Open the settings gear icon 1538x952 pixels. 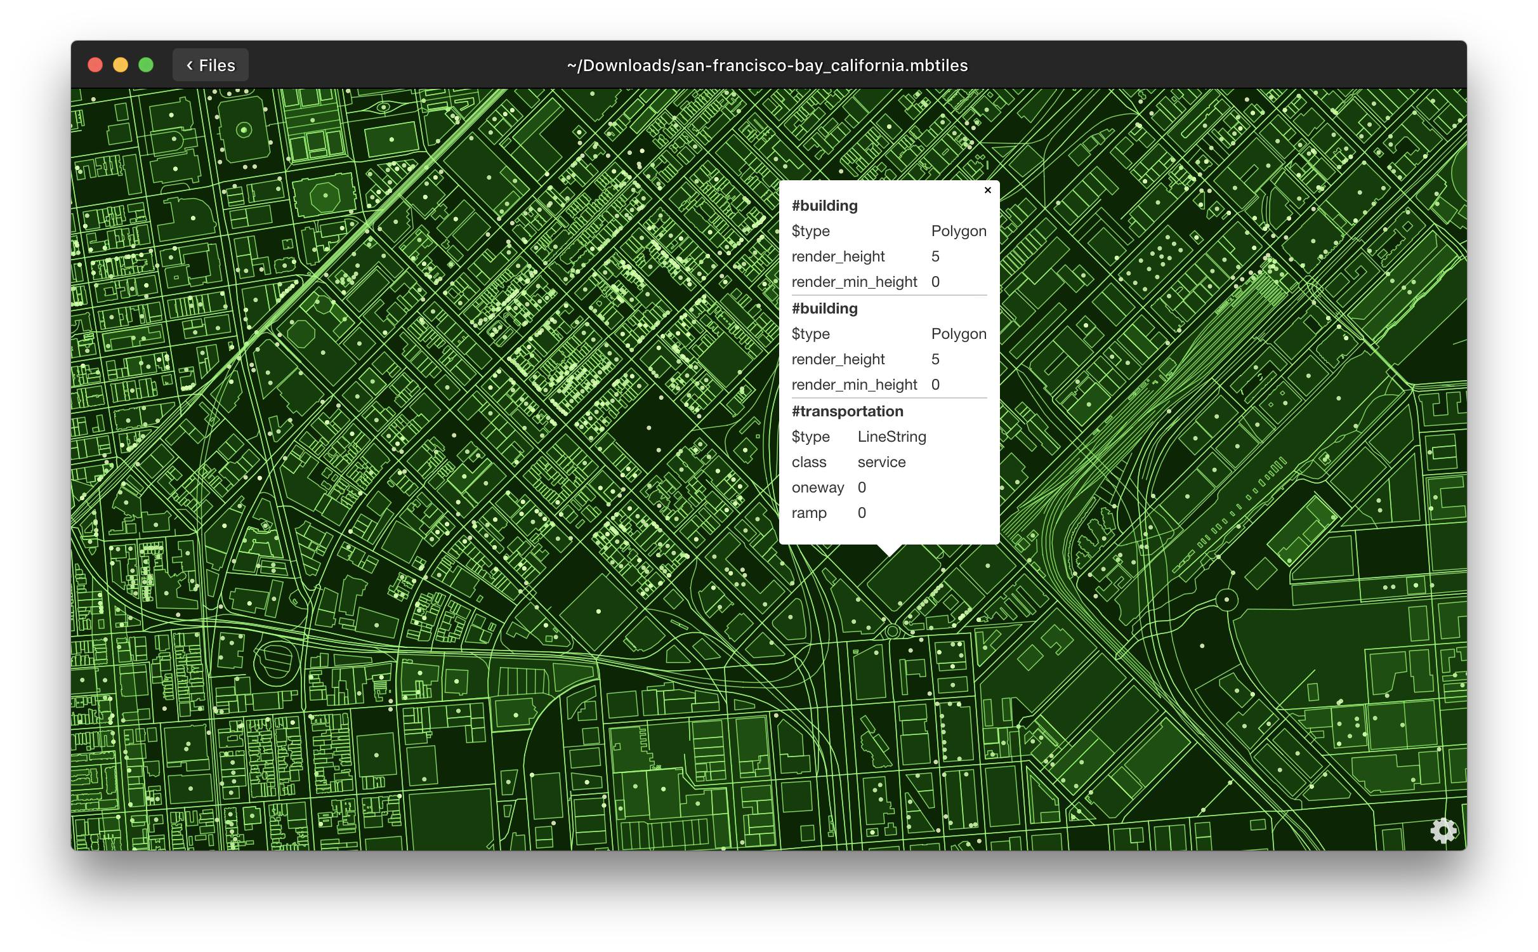1443,830
